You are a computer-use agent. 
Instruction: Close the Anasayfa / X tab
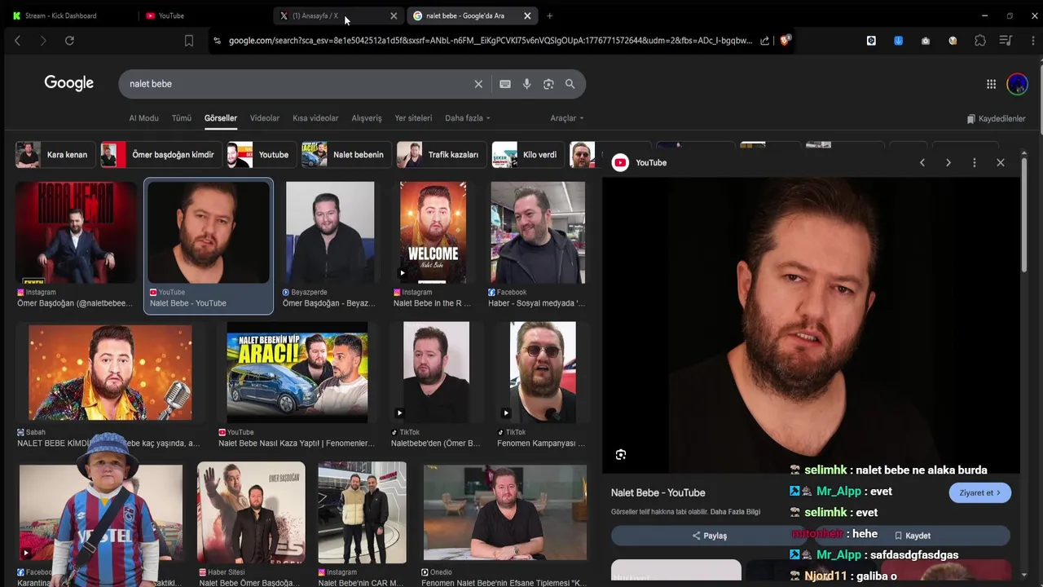(394, 15)
